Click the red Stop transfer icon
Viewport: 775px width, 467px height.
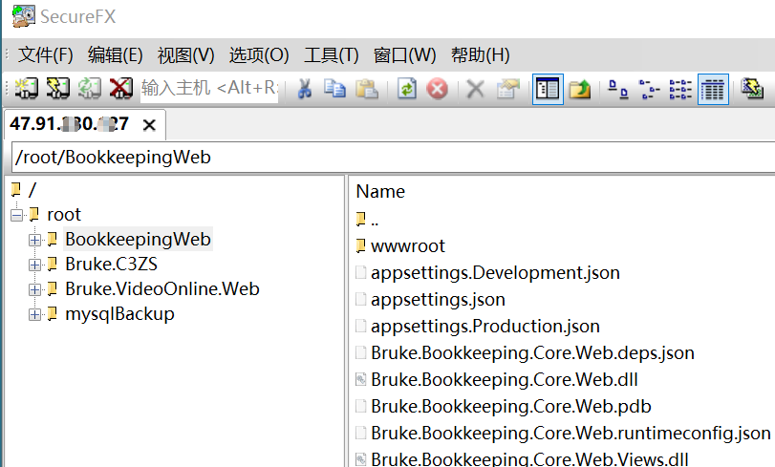(438, 90)
